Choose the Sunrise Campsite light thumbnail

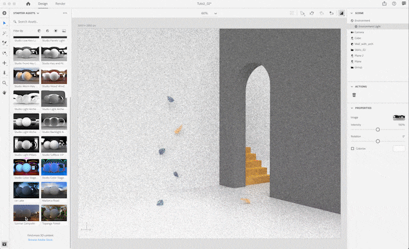(x=26, y=213)
